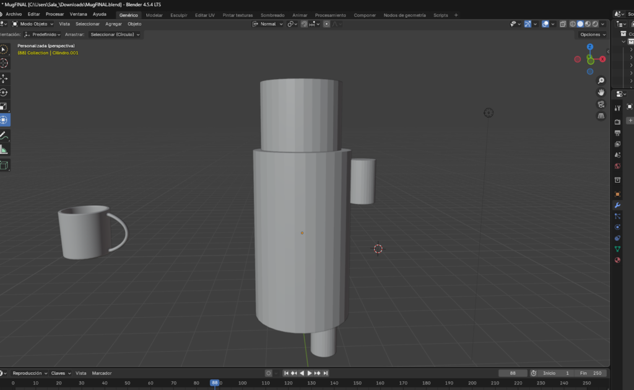Image resolution: width=634 pixels, height=390 pixels.
Task: Open the Modo Objeto mode dropdown
Action: tap(33, 24)
